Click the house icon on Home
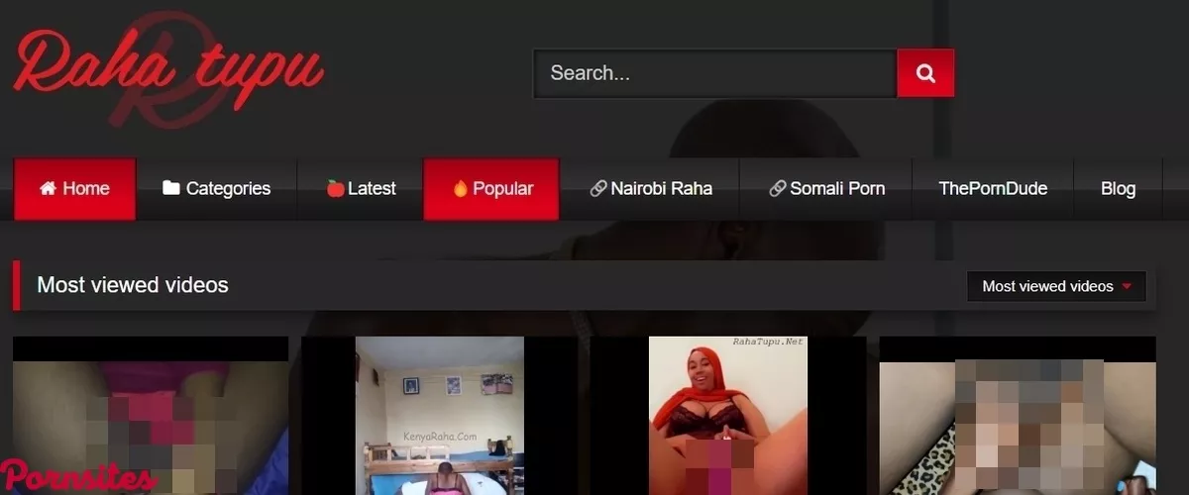 coord(48,188)
